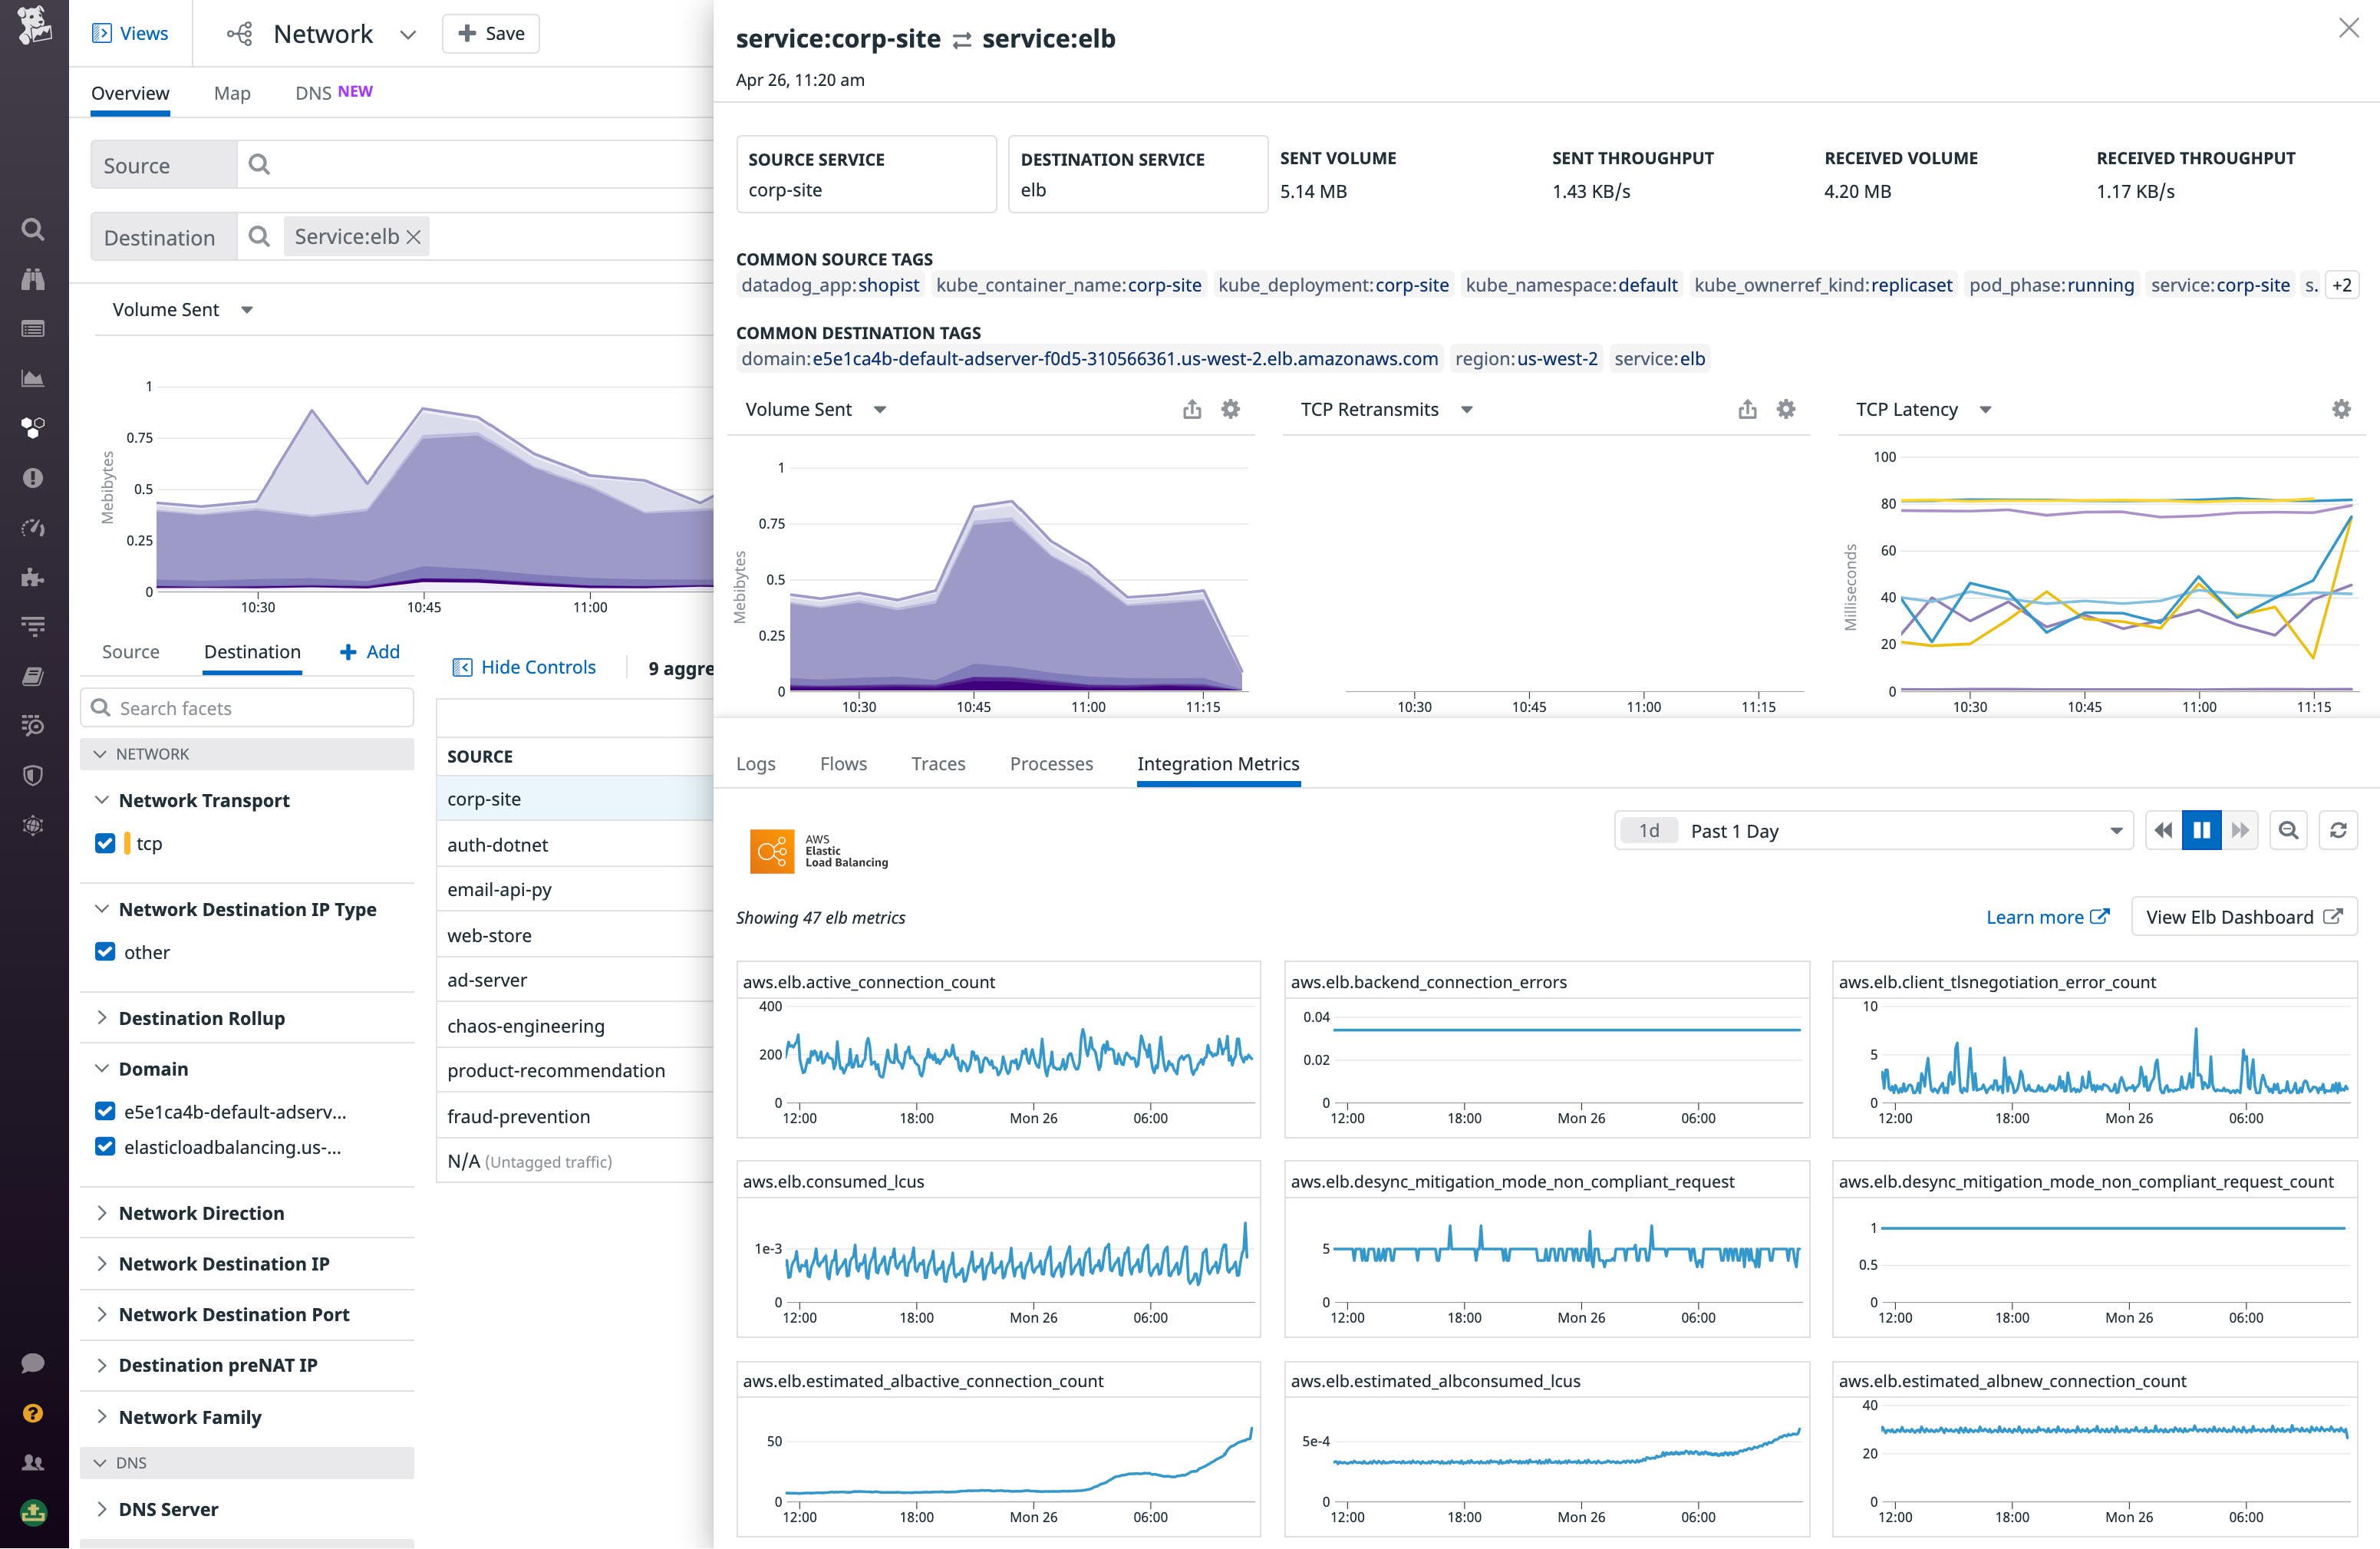Open the Integrations puzzle-piece icon
2380x1549 pixels.
(x=33, y=578)
